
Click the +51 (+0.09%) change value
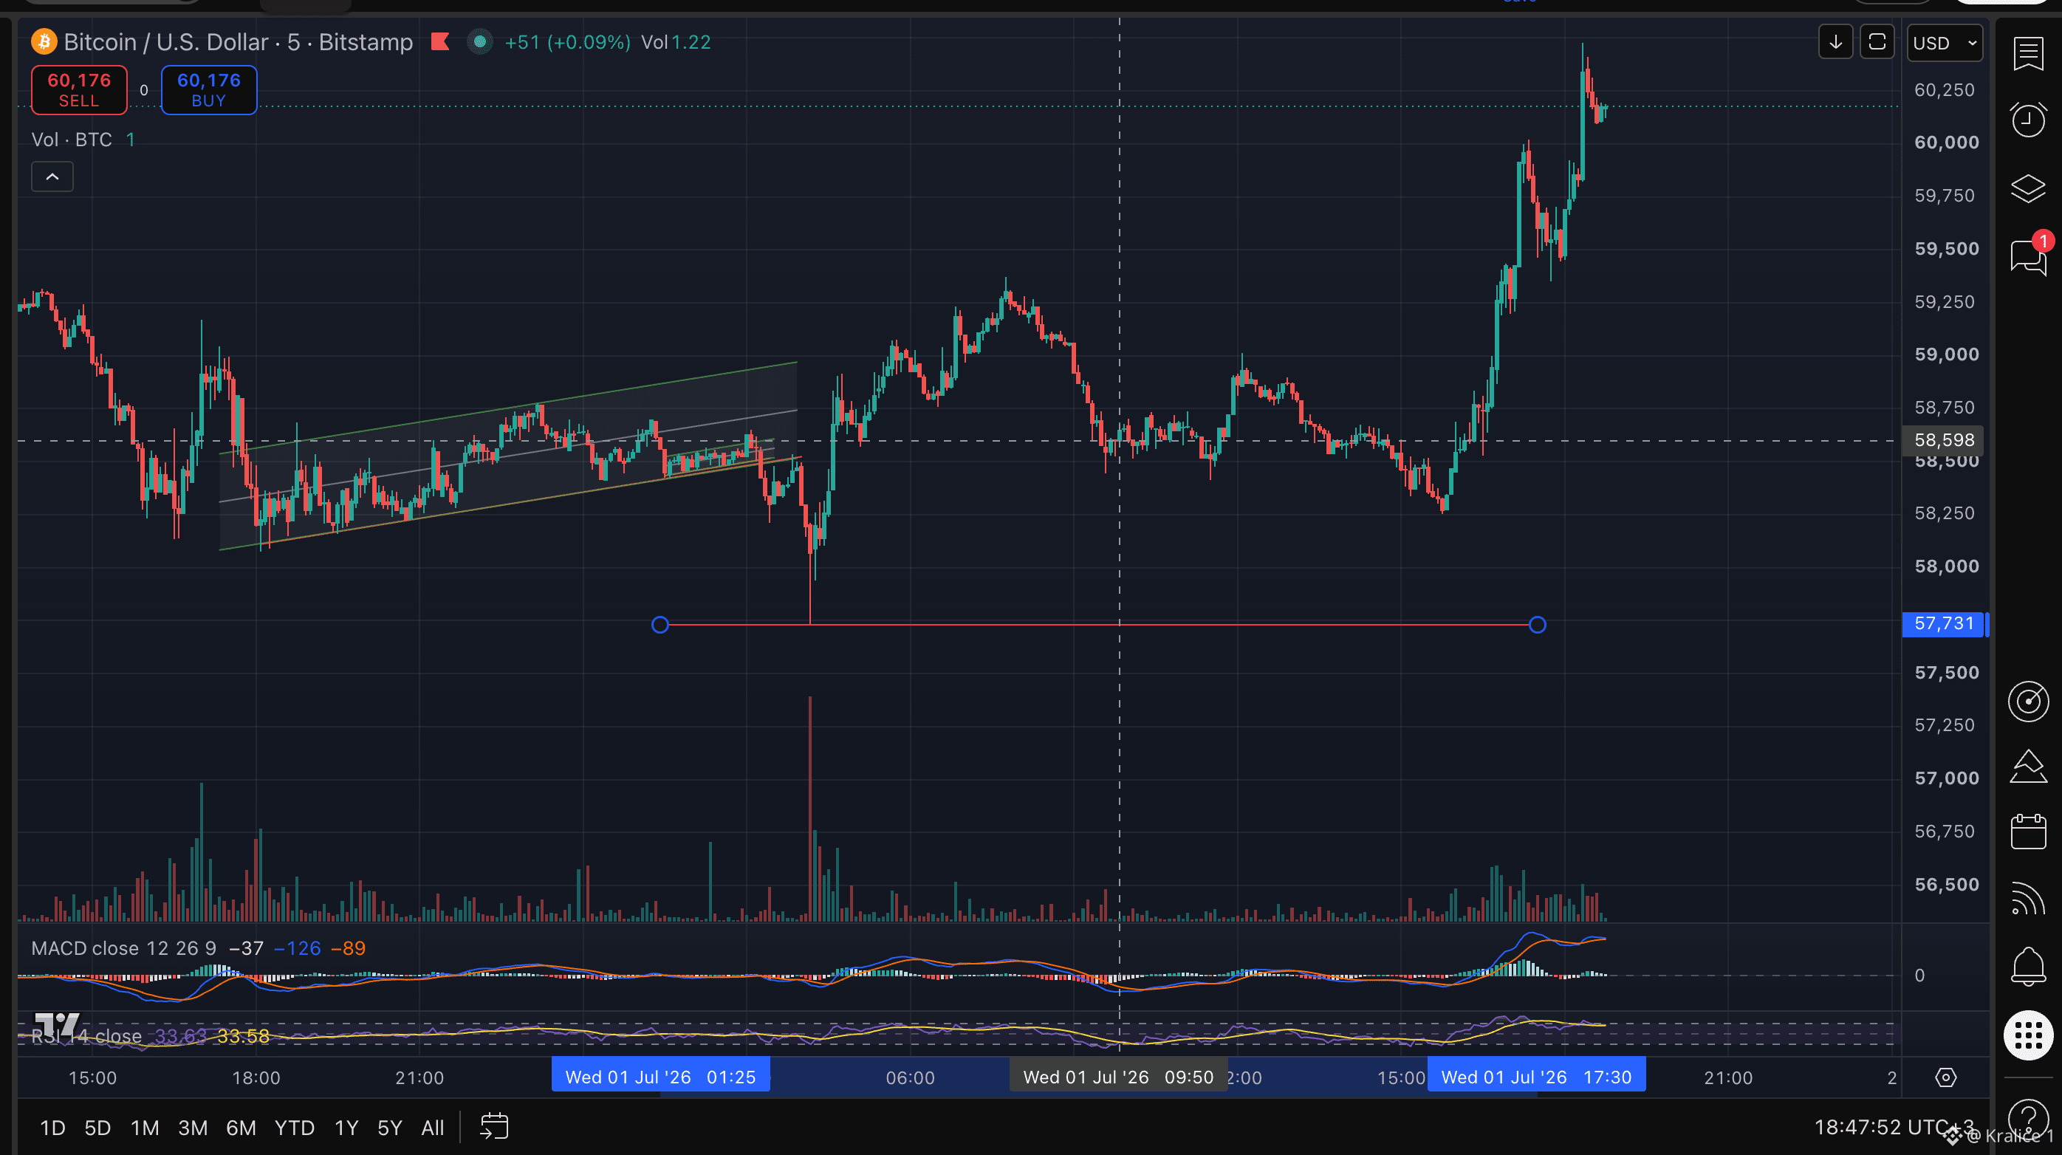click(567, 42)
